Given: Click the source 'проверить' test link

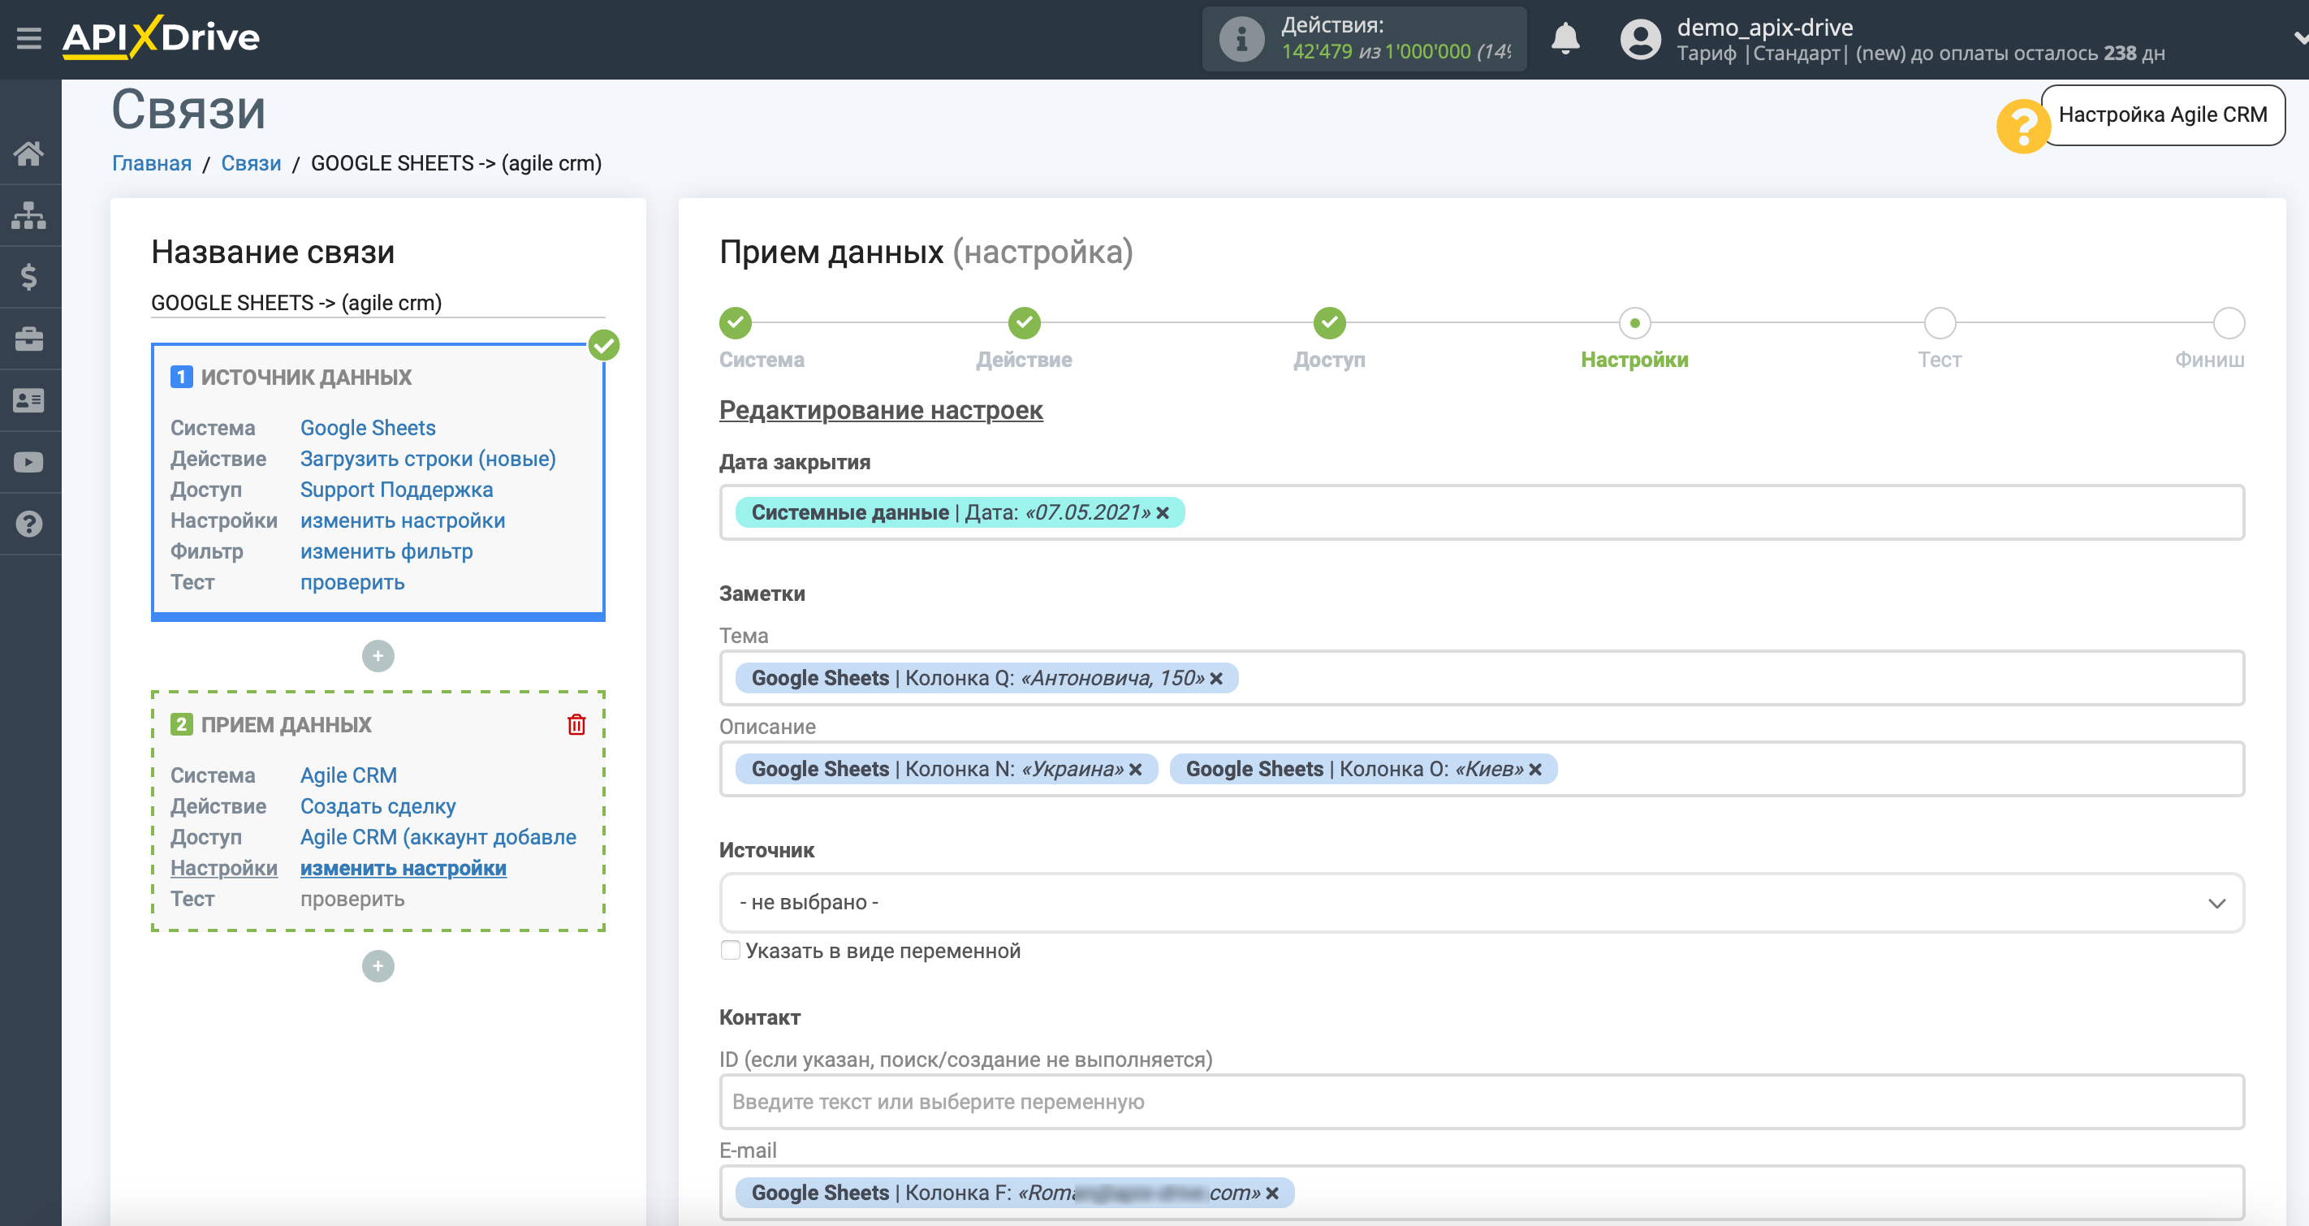Looking at the screenshot, I should click(352, 582).
